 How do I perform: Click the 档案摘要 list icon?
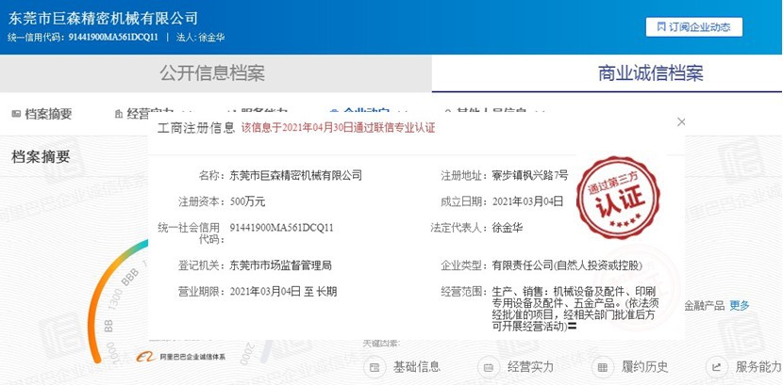tap(16, 114)
